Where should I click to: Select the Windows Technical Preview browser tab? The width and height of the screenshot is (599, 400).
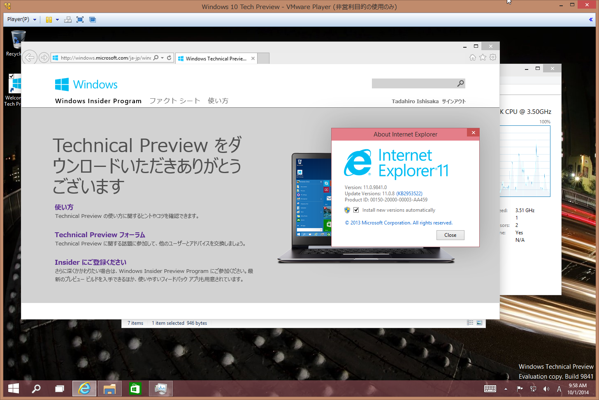coord(214,58)
